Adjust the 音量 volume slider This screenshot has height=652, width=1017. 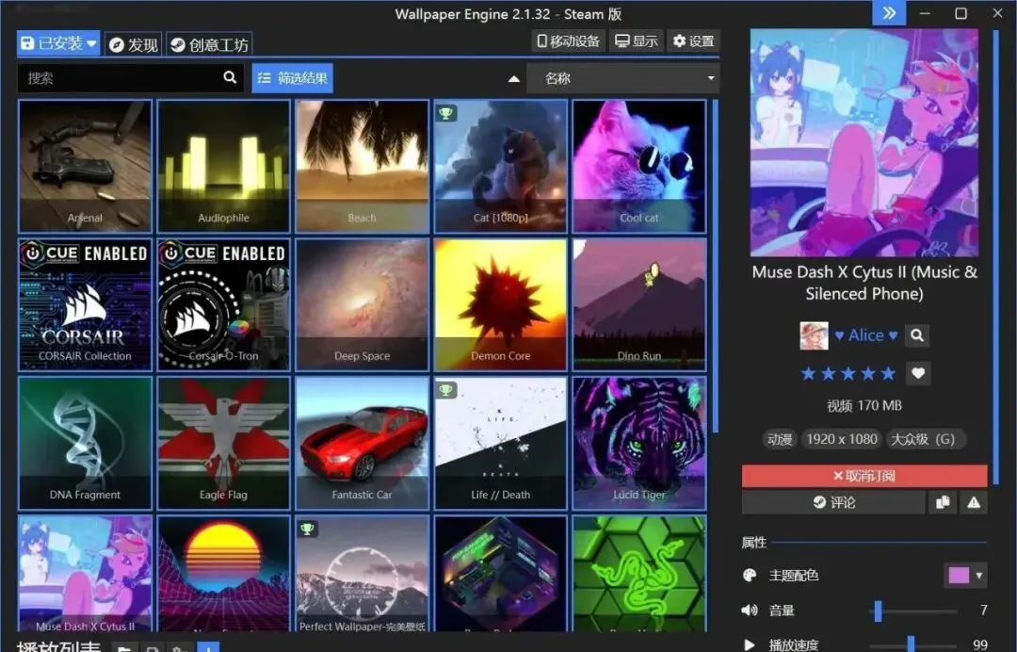[x=913, y=610]
